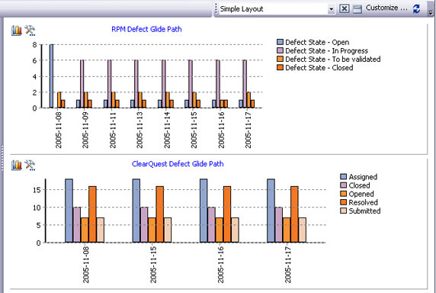This screenshot has width=436, height=293.
Task: Click the Opened legend swatch
Action: pyautogui.click(x=344, y=194)
